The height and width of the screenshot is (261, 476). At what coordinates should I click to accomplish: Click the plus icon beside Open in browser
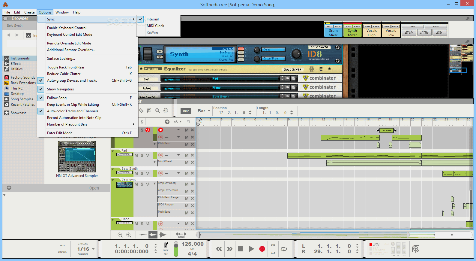coord(9,188)
